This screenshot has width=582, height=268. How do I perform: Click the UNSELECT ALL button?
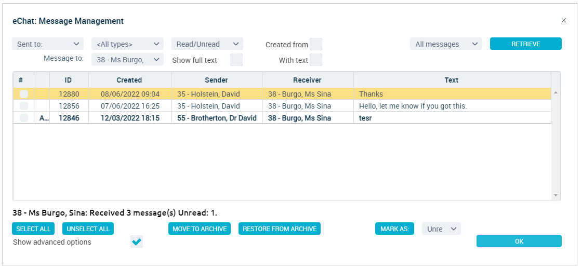coord(88,229)
